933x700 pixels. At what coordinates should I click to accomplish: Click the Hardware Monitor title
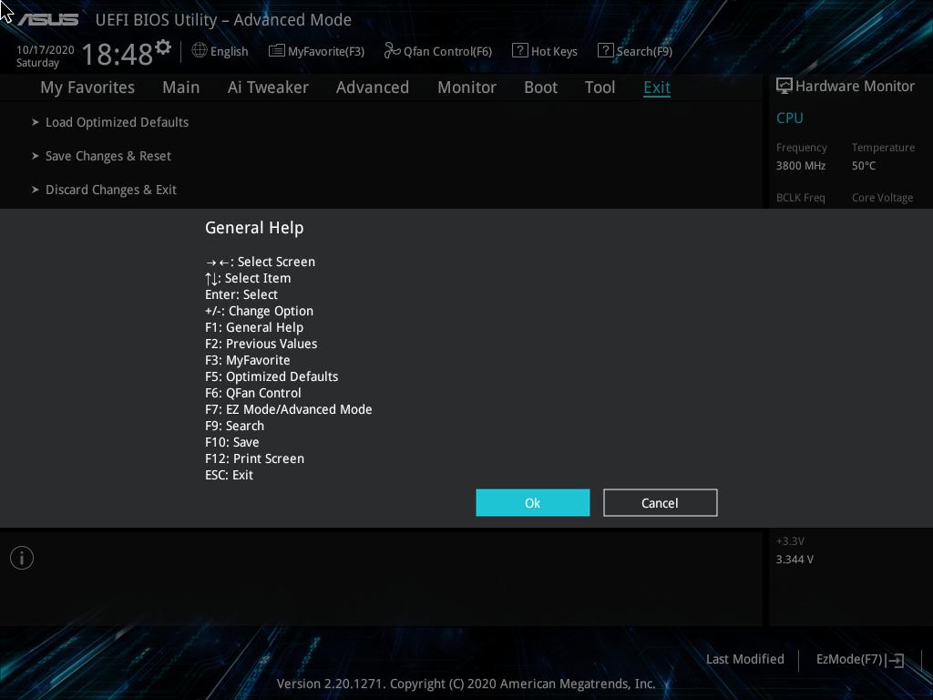(855, 87)
